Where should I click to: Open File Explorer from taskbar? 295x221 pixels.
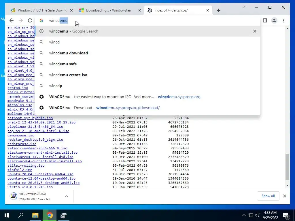point(35,215)
